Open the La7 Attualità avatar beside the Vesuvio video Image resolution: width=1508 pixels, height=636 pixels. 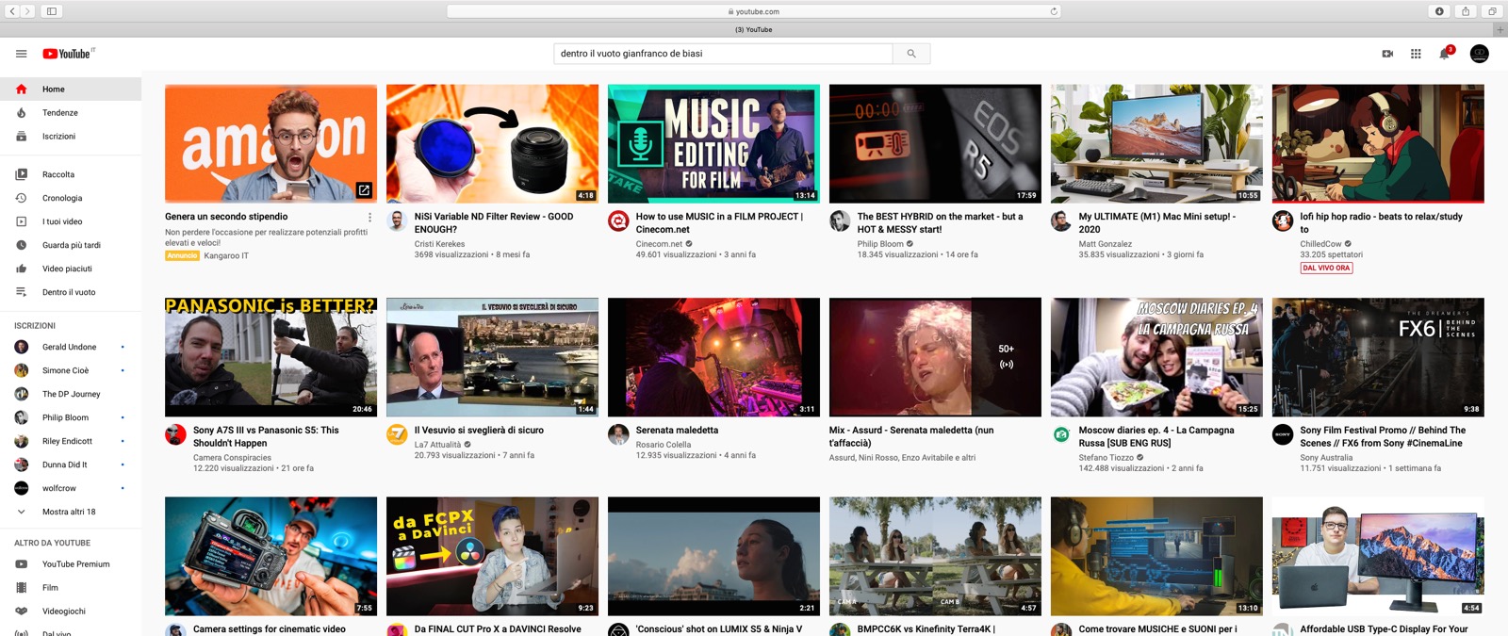point(397,434)
